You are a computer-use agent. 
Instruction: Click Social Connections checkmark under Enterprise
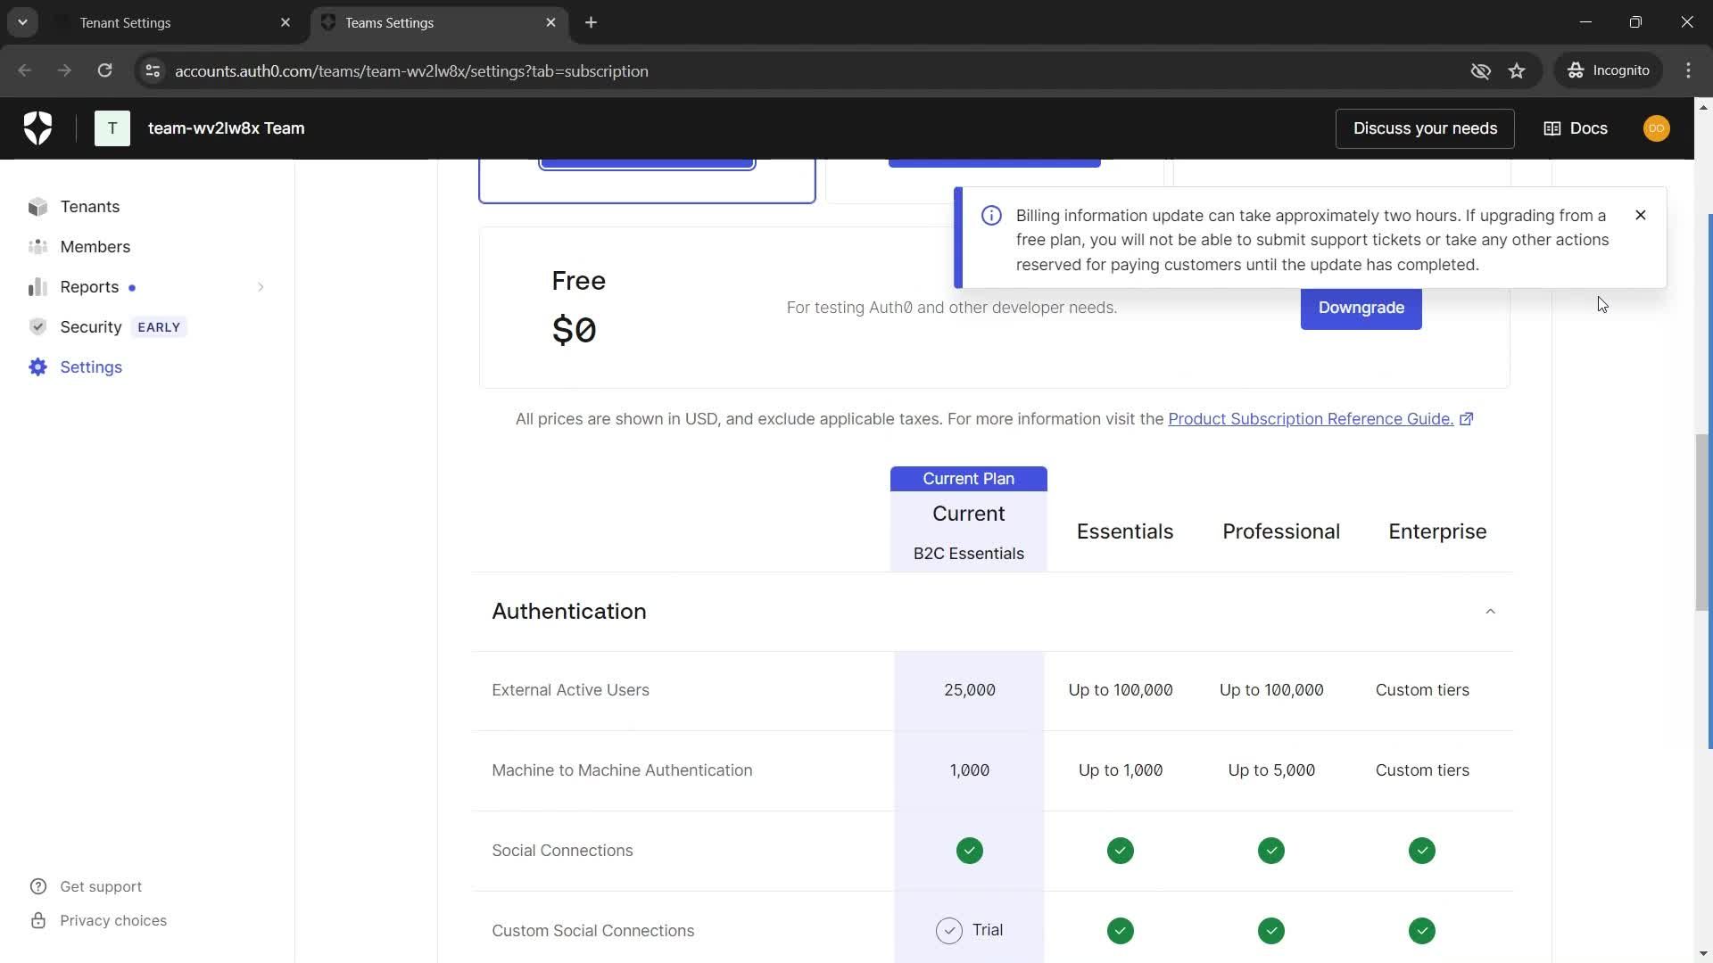click(x=1422, y=851)
